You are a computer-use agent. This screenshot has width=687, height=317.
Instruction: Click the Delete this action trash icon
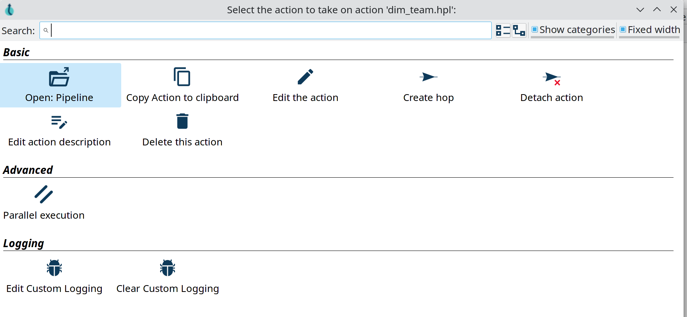click(x=182, y=121)
